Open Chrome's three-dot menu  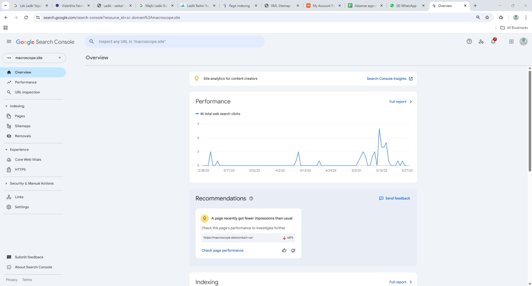[526, 17]
